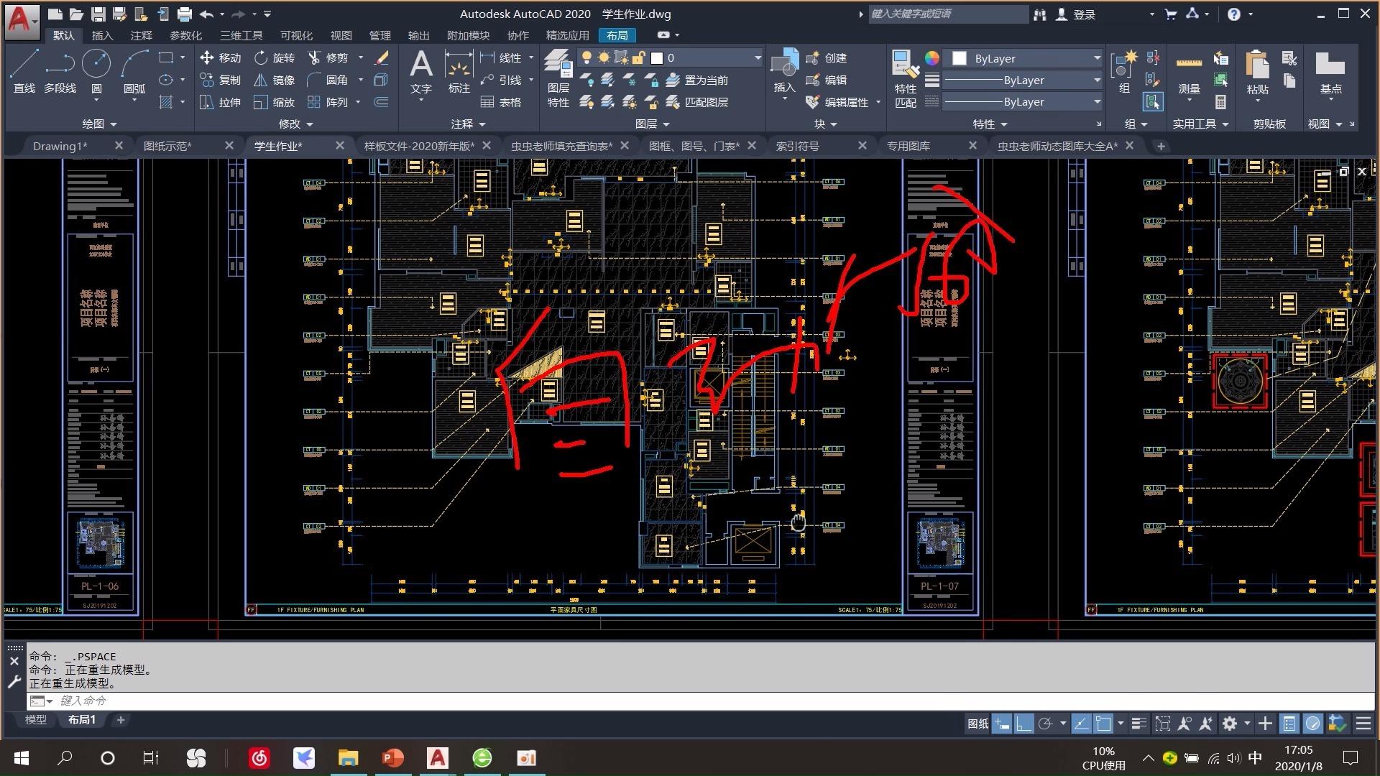The image size is (1380, 776).
Task: Click the Save icon in quick access toolbar
Action: coord(98,14)
